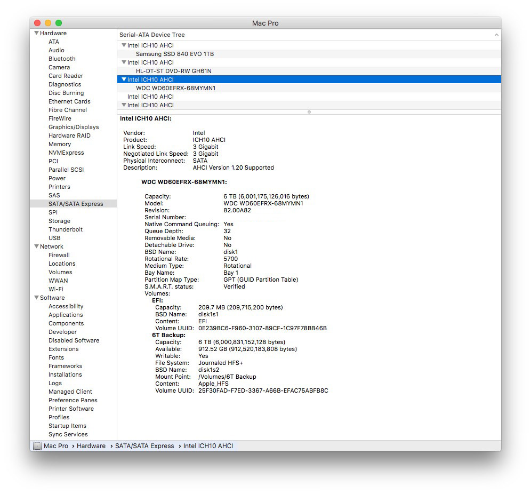Click Hardware in the bottom path bar
531x494 pixels.
coord(91,446)
